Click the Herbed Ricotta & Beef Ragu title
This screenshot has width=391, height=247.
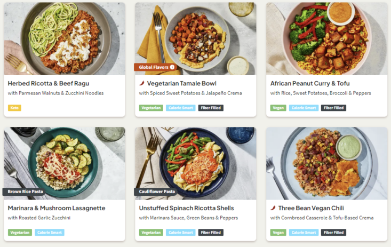(49, 83)
